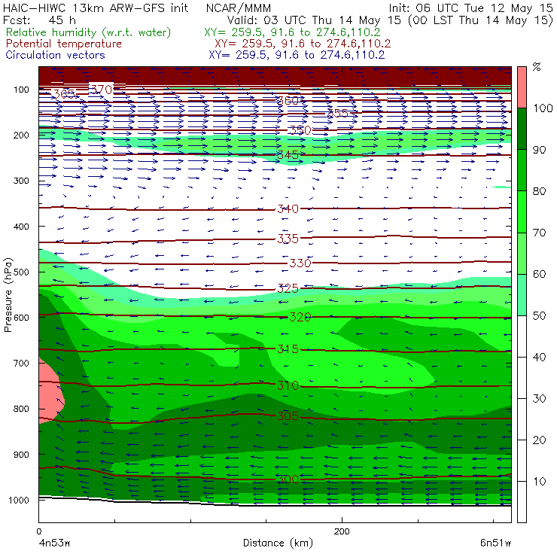This screenshot has height=557, width=557.
Task: Click the '350' potential temperature contour label
Action: [x=300, y=130]
